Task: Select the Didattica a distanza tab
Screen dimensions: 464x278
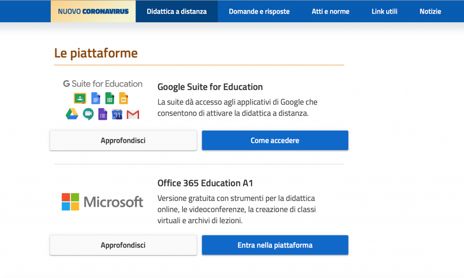Action: click(x=177, y=11)
